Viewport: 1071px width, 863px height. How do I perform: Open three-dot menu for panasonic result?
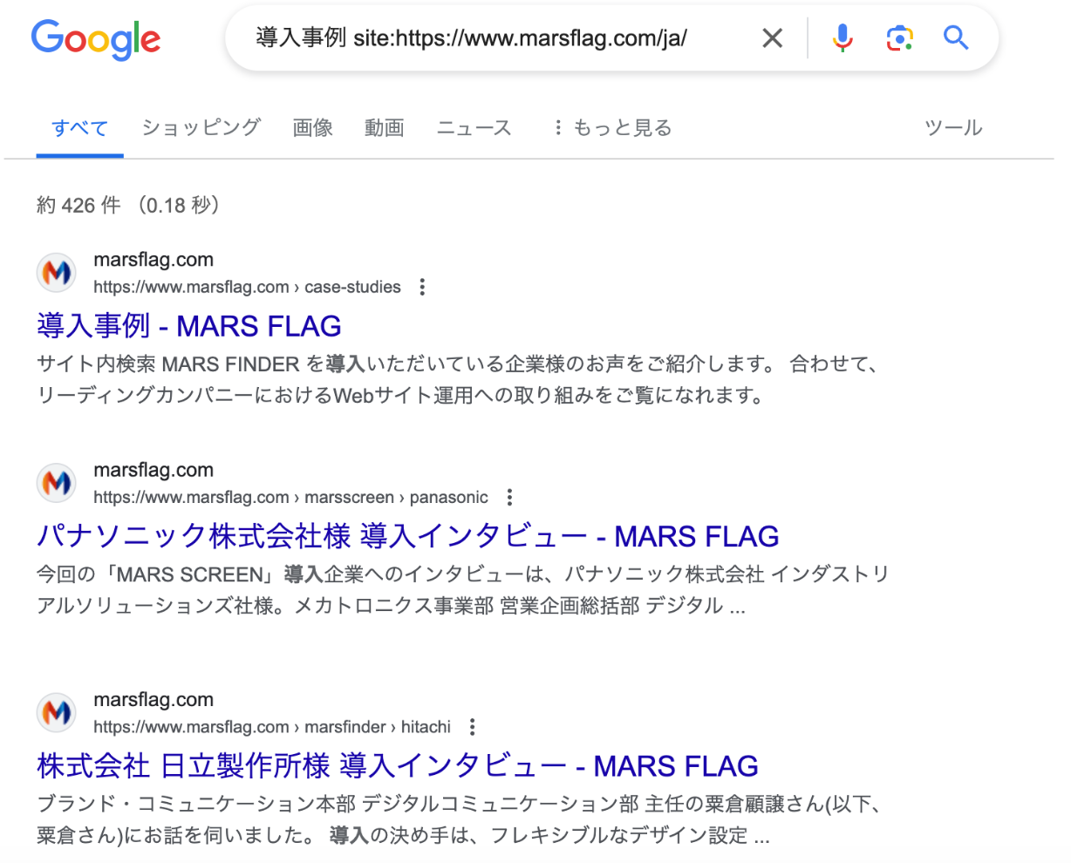pos(509,497)
